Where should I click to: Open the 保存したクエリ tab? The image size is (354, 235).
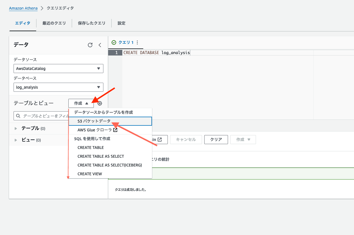pos(92,23)
